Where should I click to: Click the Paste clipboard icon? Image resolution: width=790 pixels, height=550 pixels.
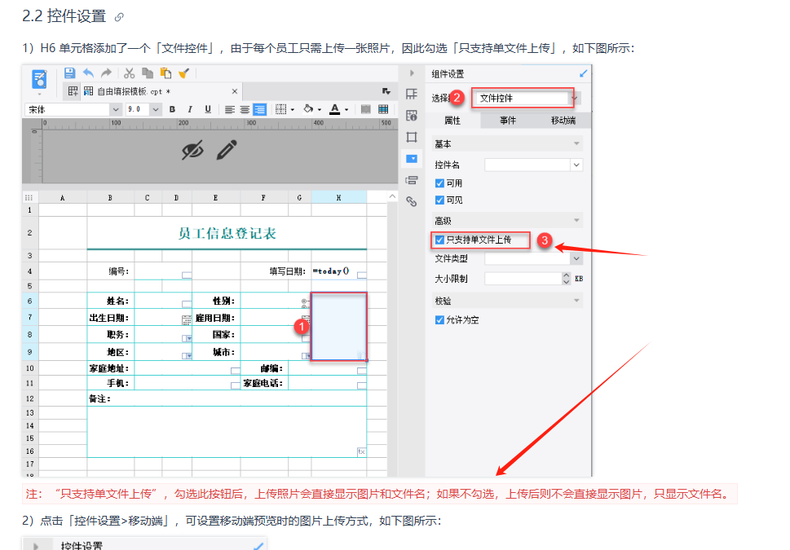point(166,73)
